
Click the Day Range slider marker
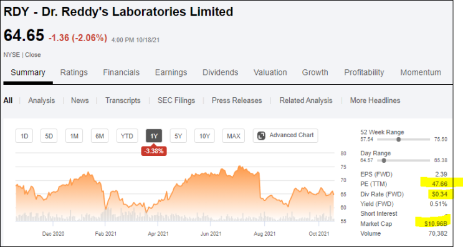point(384,161)
